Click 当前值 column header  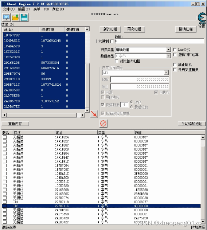[x=52, y=30]
